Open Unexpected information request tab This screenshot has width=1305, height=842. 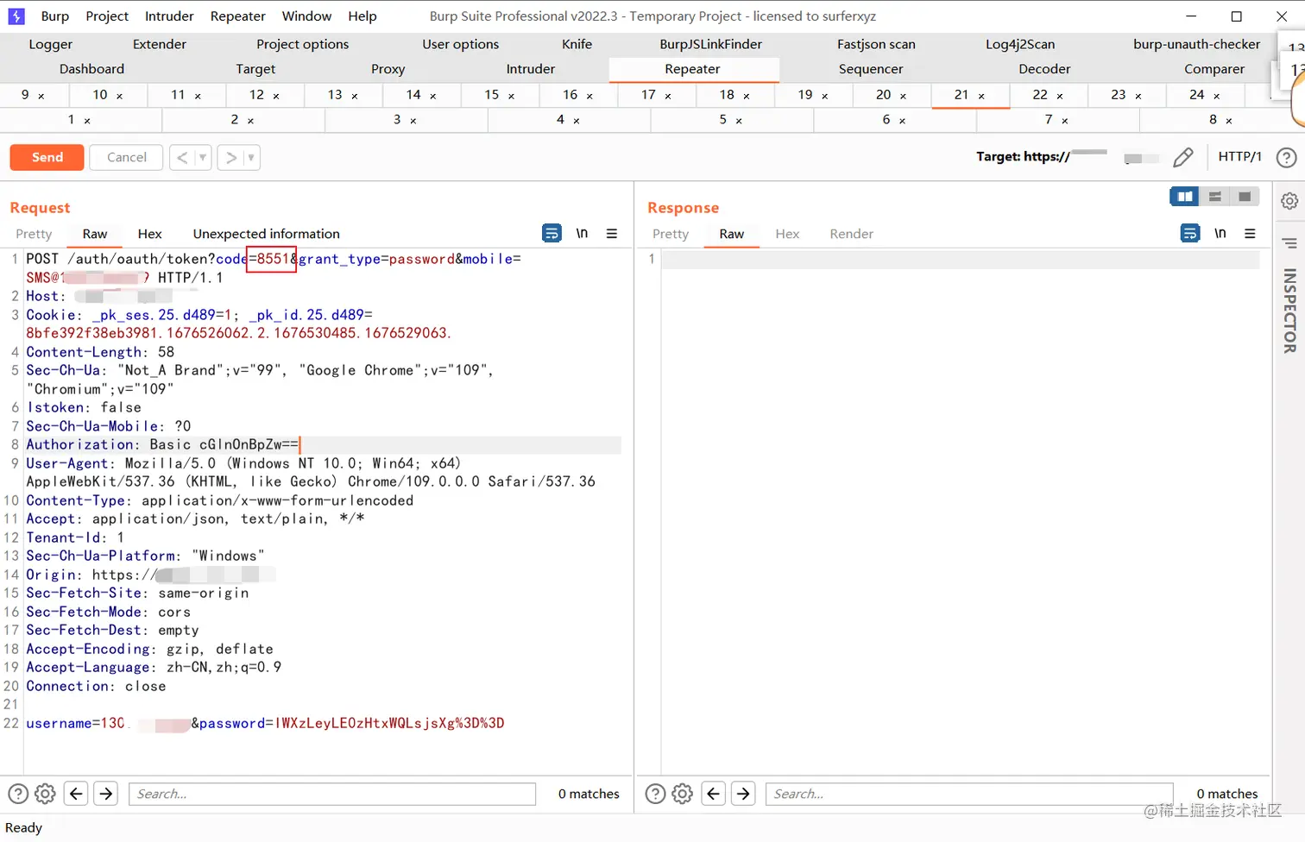point(266,234)
